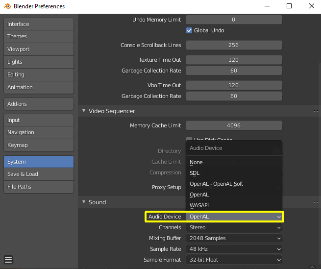Click the Texture Time Out field
Image resolution: width=321 pixels, height=269 pixels.
click(234, 60)
